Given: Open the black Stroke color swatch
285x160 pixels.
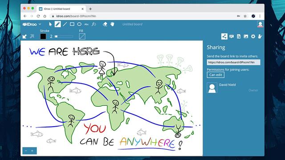Looking at the screenshot, I should 43,36.
